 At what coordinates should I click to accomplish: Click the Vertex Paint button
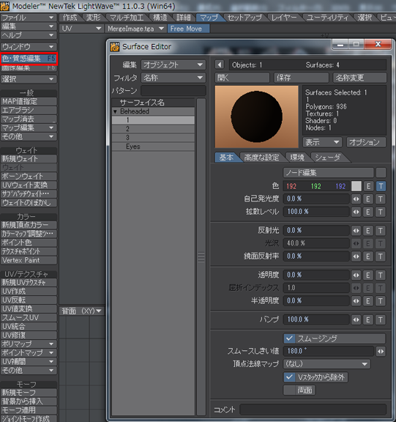(x=29, y=260)
